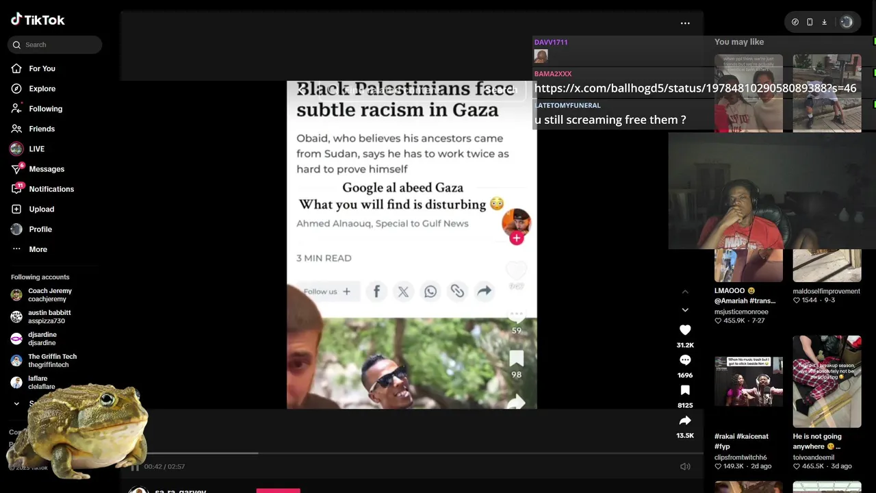
Task: Like the video showing 31.2K likes
Action: click(685, 330)
